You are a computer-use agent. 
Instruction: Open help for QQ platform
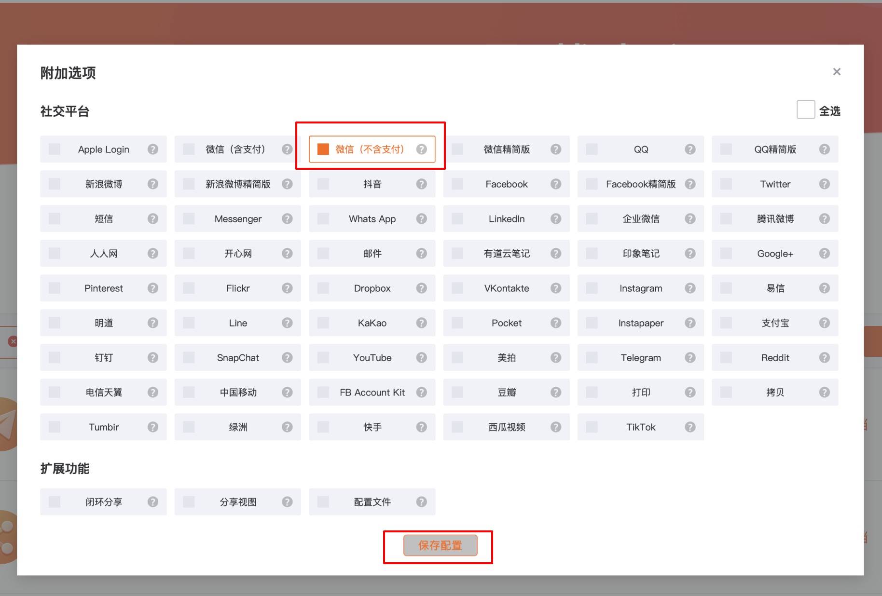[690, 149]
